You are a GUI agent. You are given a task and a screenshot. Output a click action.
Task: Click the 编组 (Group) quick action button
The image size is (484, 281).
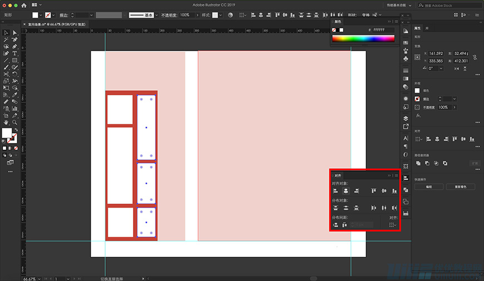point(429,187)
